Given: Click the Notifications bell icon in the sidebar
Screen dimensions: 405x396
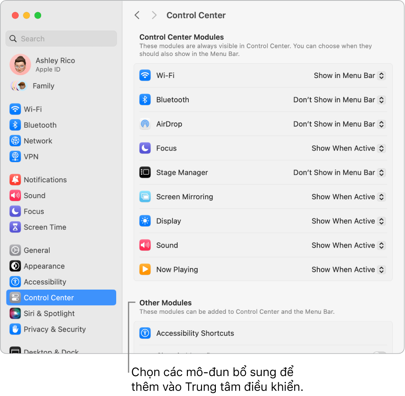Looking at the screenshot, I should (15, 180).
